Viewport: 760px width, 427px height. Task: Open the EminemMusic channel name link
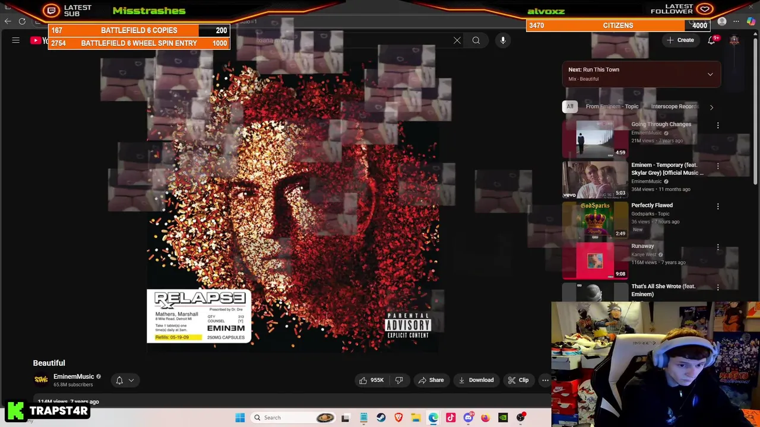click(74, 377)
